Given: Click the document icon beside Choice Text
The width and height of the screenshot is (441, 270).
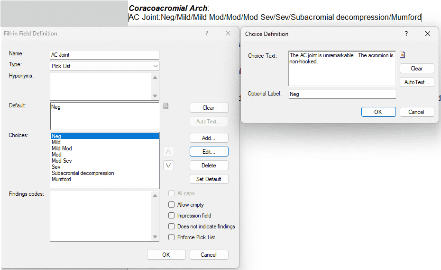Looking at the screenshot, I should tap(403, 54).
